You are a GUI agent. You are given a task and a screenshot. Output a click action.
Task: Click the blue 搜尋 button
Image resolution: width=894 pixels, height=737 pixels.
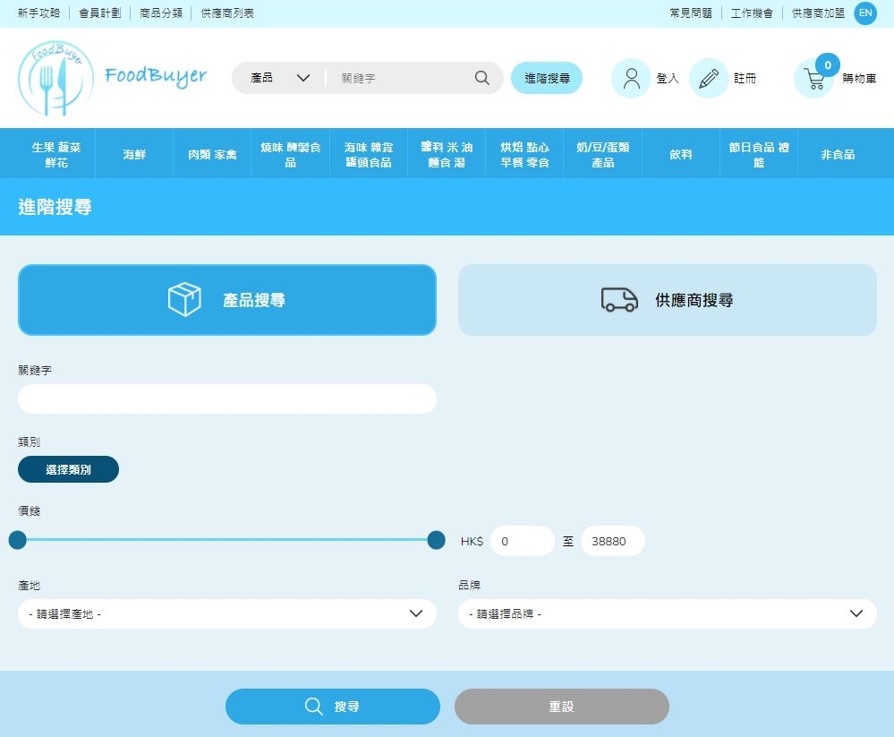(x=332, y=707)
